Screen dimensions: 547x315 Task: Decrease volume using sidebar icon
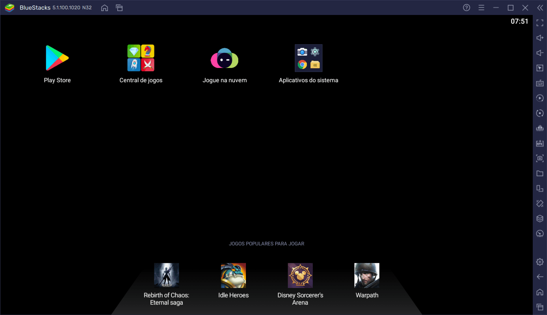pos(540,53)
